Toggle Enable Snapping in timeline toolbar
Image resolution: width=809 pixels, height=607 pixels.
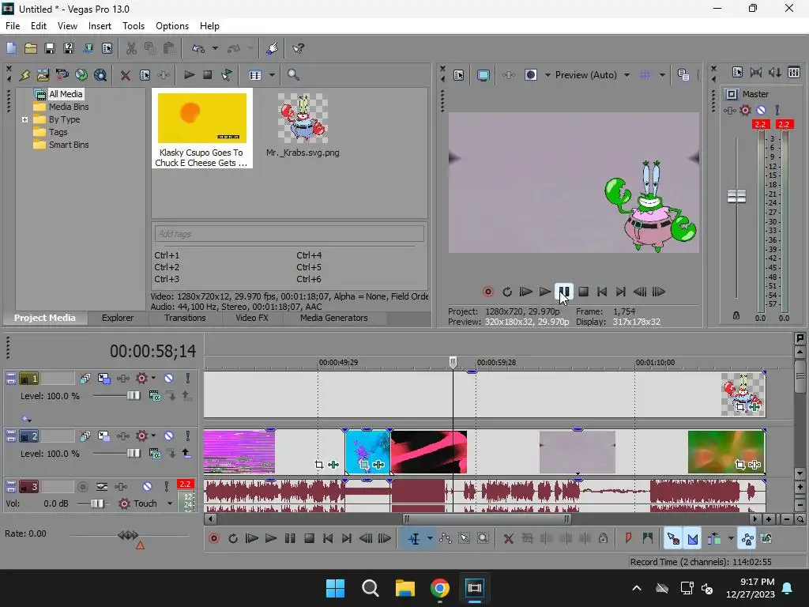[x=673, y=539]
